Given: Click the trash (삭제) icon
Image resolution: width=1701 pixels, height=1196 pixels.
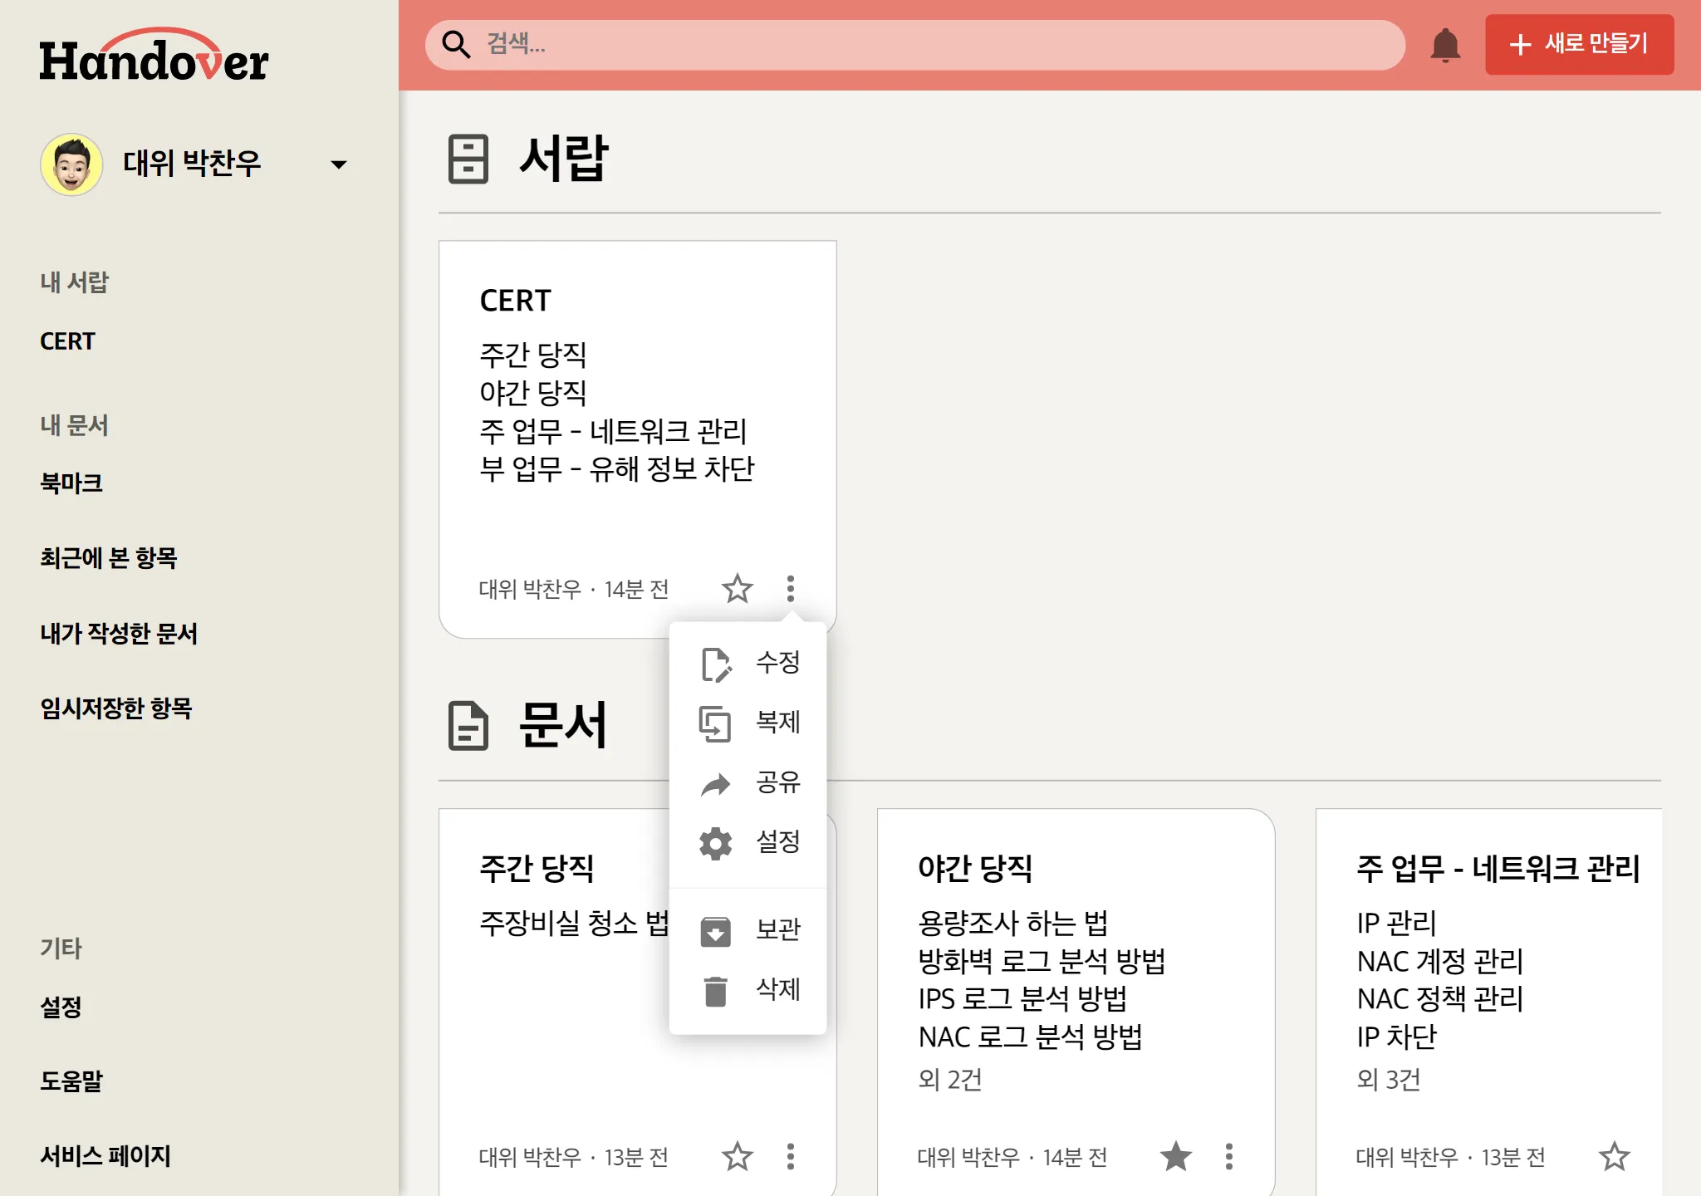Looking at the screenshot, I should 715,991.
